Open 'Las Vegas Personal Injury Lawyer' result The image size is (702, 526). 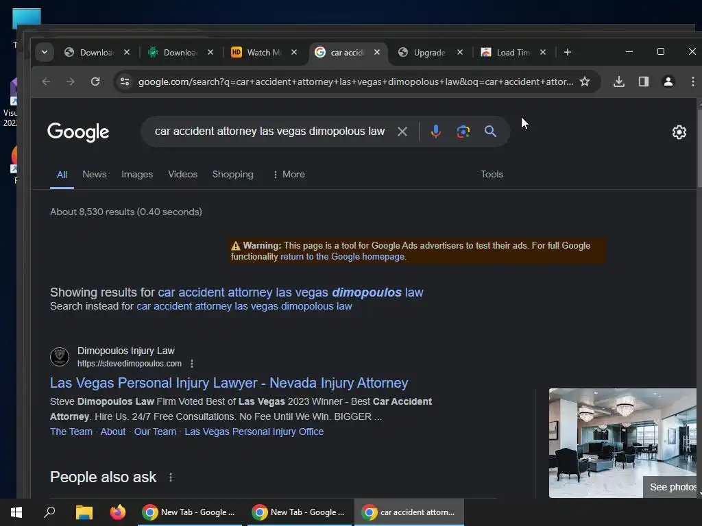(x=229, y=384)
